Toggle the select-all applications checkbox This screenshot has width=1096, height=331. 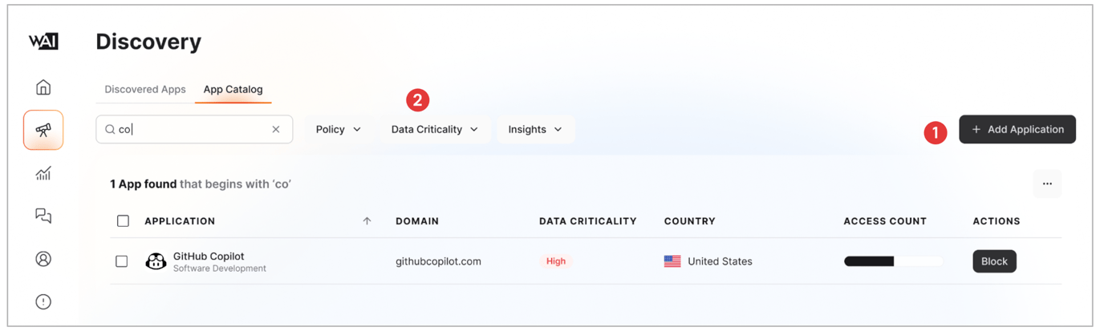[123, 221]
